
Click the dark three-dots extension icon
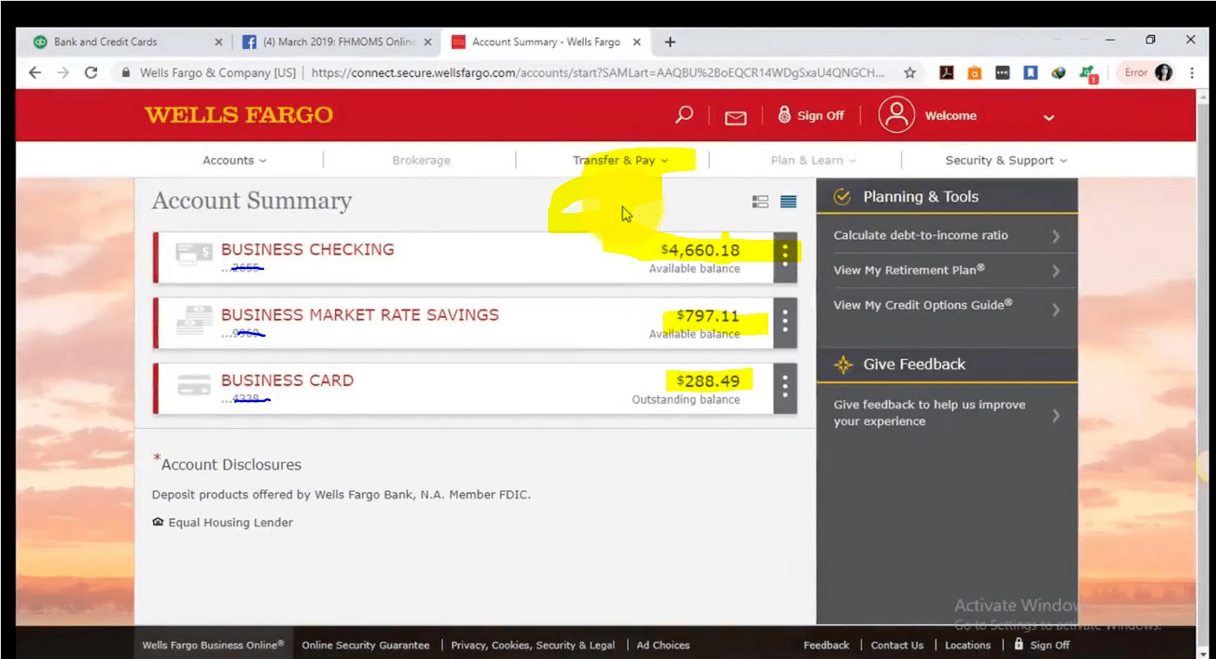click(x=1003, y=73)
